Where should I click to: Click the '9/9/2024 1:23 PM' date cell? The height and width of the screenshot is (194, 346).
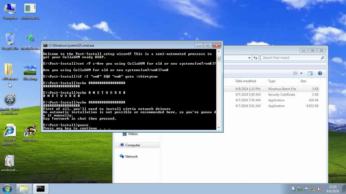[x=248, y=89]
